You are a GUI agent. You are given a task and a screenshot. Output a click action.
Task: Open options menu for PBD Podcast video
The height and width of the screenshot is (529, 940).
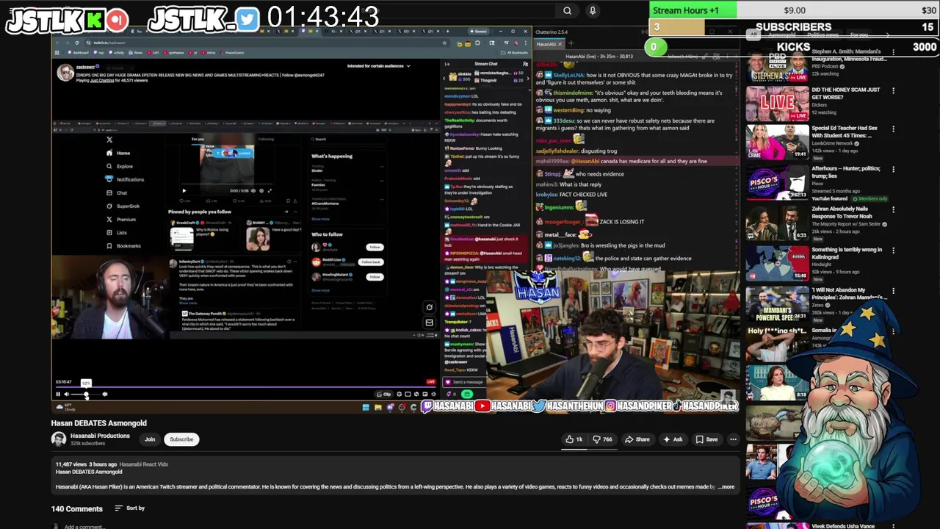point(893,53)
